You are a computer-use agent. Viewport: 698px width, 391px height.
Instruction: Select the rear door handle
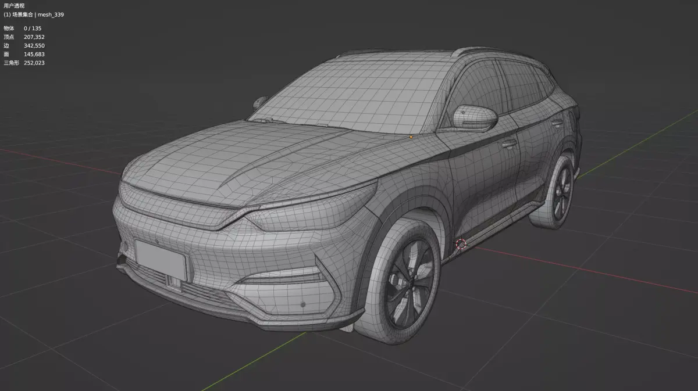point(557,123)
